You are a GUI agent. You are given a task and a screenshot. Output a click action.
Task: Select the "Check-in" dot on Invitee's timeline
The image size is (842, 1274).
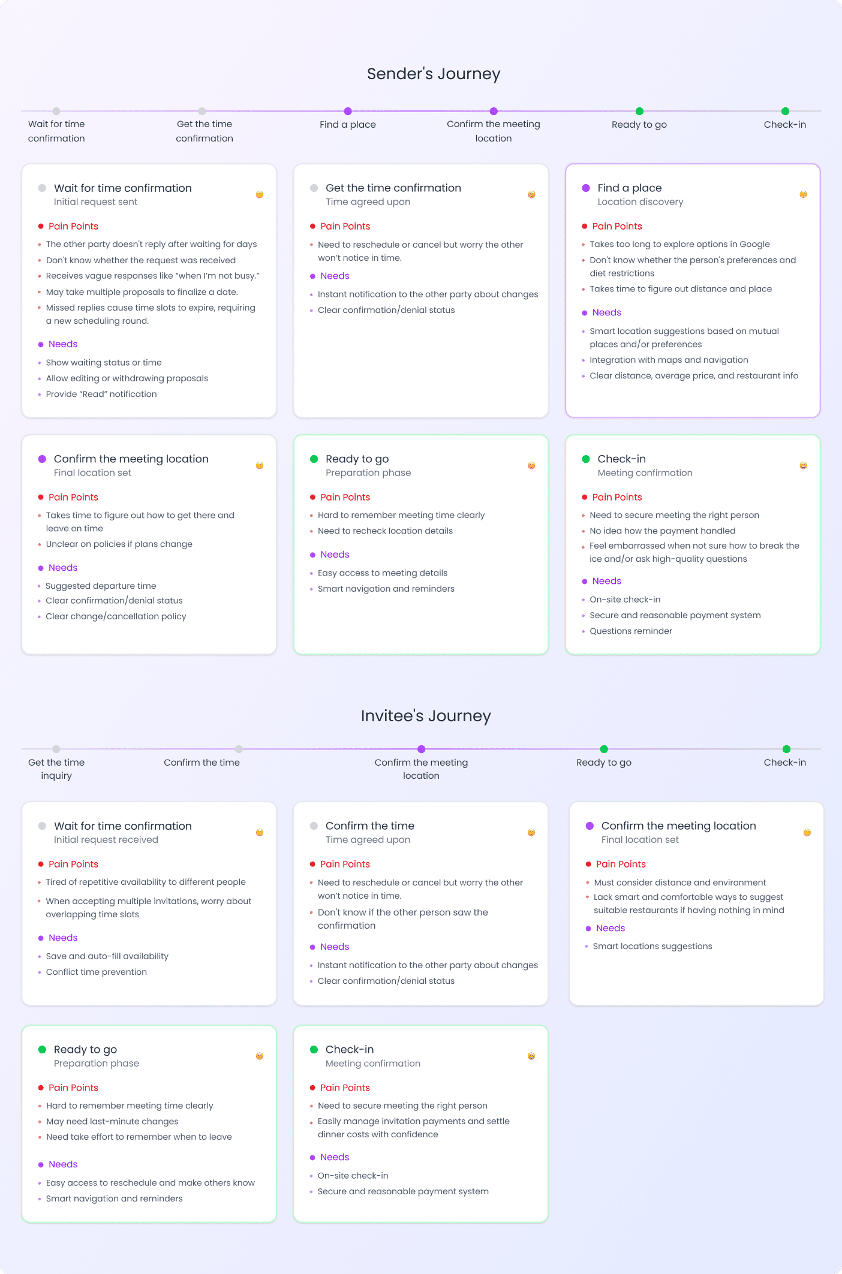[786, 749]
